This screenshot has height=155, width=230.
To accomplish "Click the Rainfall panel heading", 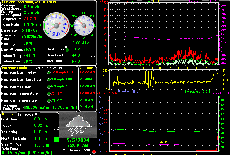I will pos(8,114).
